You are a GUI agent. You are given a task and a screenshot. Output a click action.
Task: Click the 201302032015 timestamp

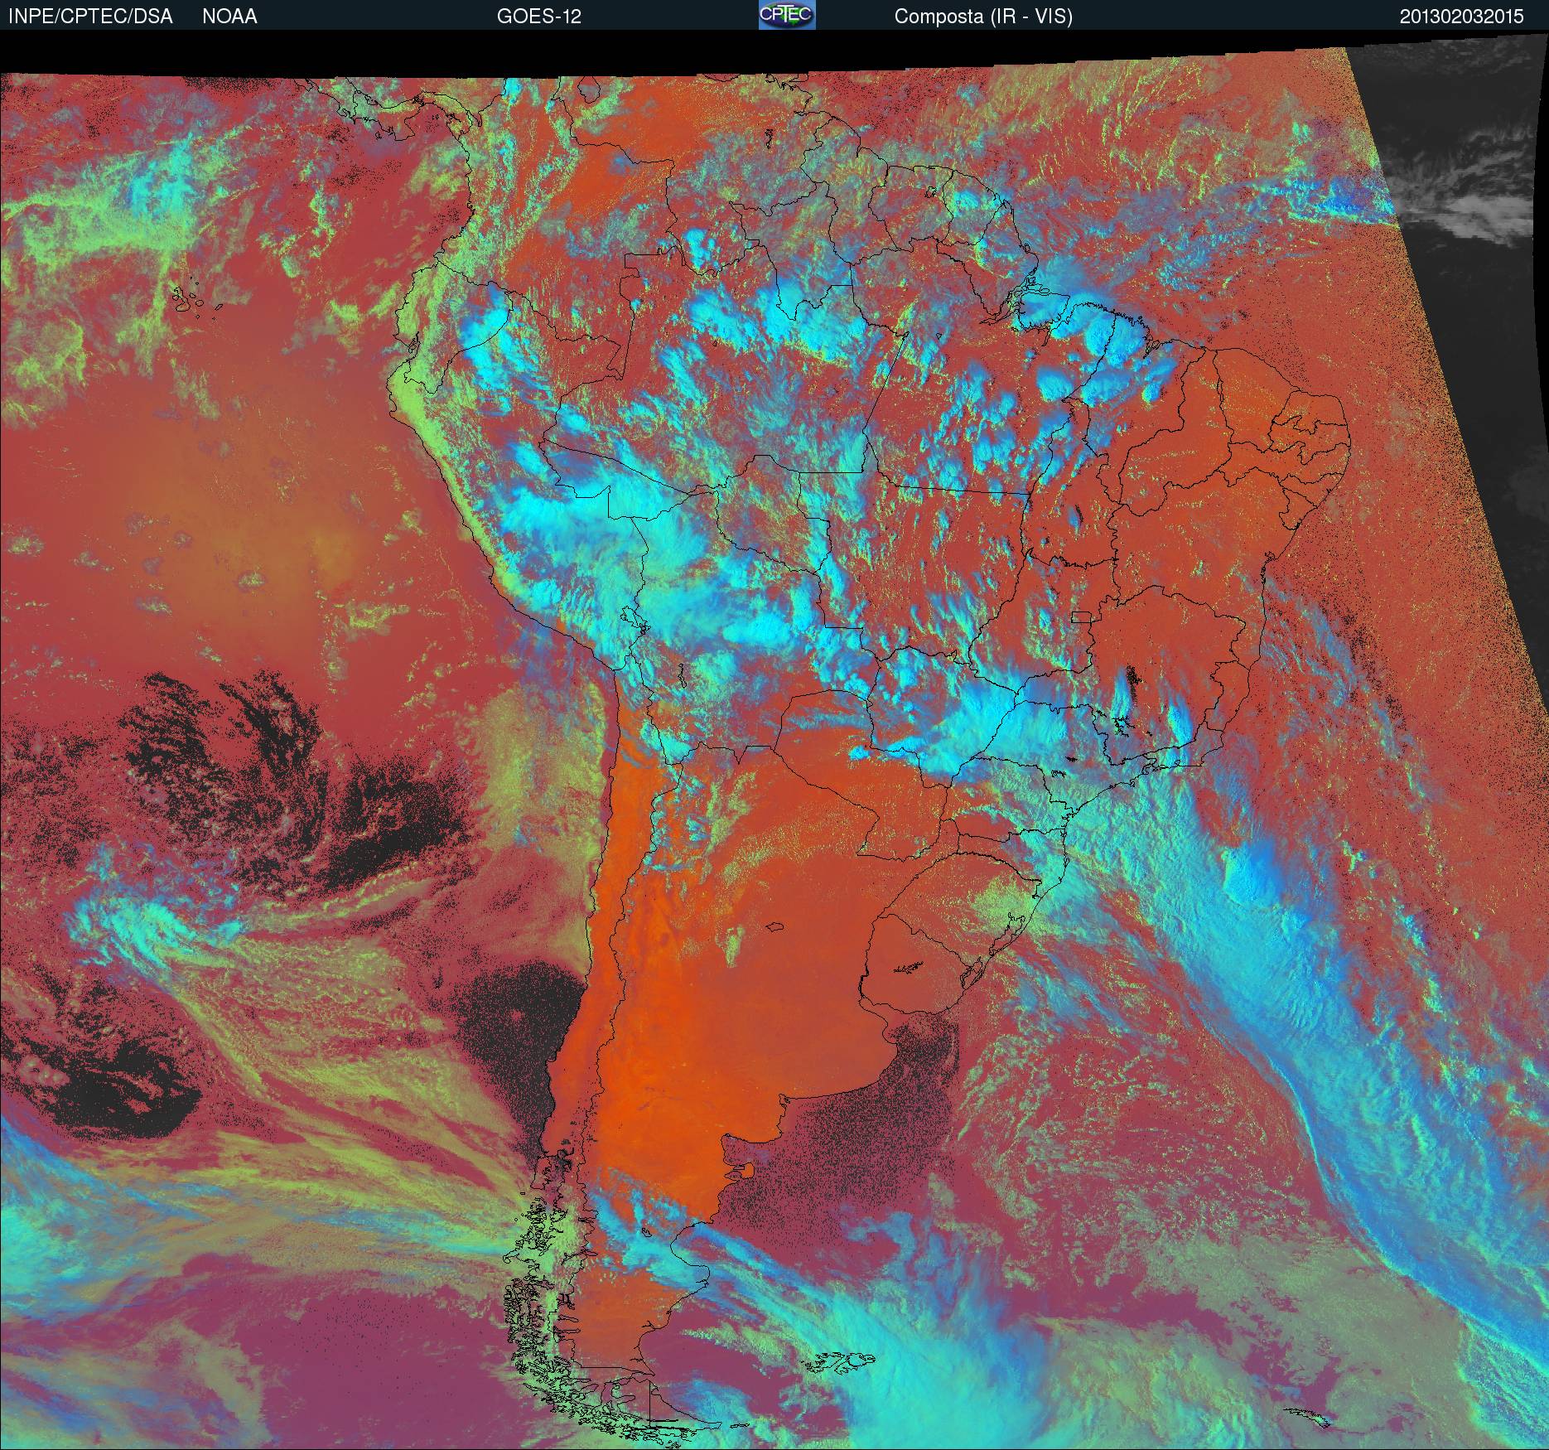pos(1461,17)
